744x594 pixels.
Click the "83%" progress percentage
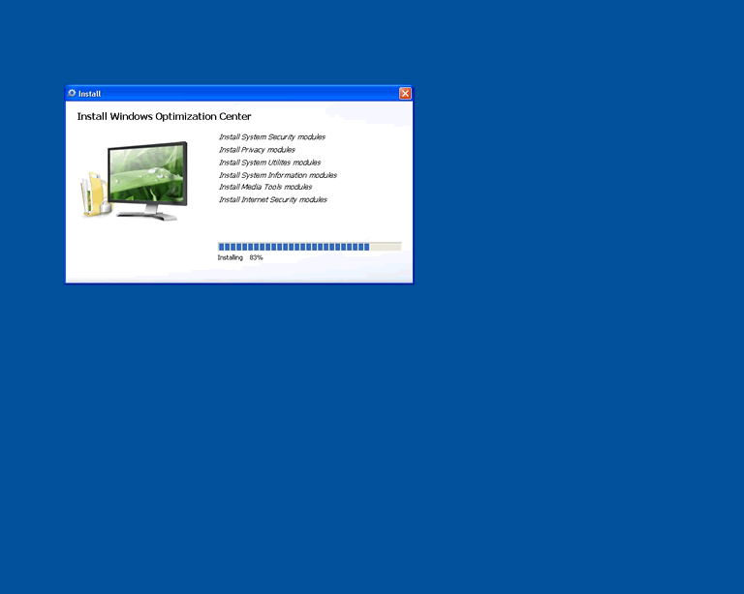tap(256, 258)
